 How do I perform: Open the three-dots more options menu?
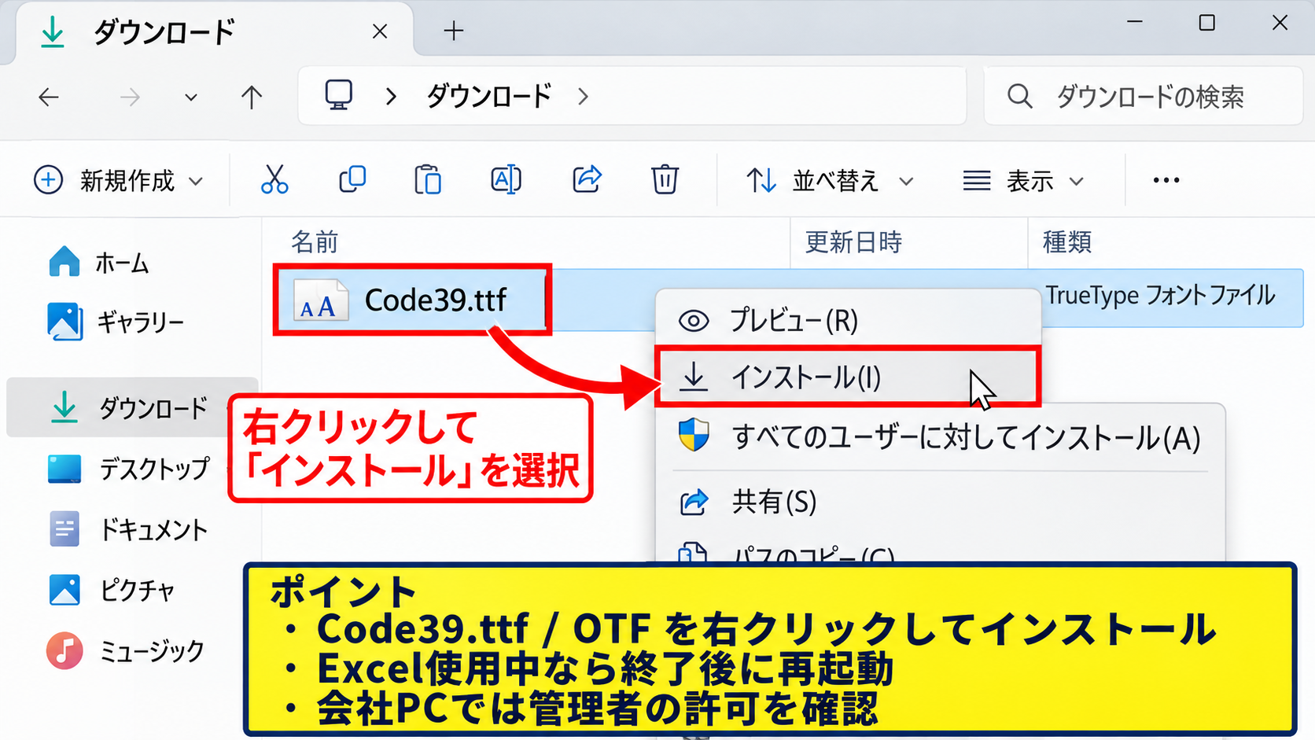(1166, 180)
